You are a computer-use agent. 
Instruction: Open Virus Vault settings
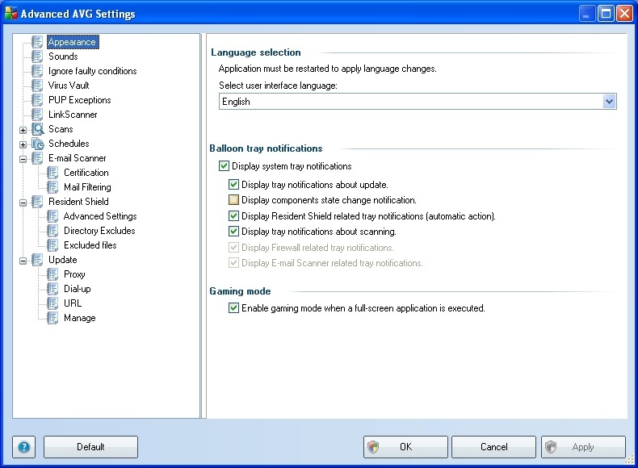pos(69,86)
